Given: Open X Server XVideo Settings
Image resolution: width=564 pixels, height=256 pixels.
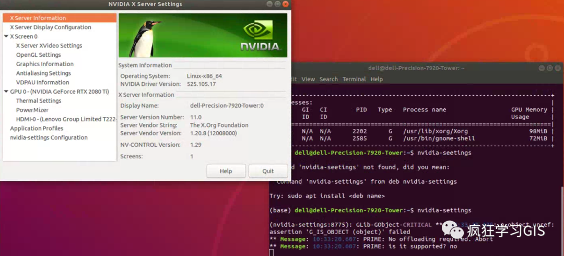Looking at the screenshot, I should coord(49,46).
